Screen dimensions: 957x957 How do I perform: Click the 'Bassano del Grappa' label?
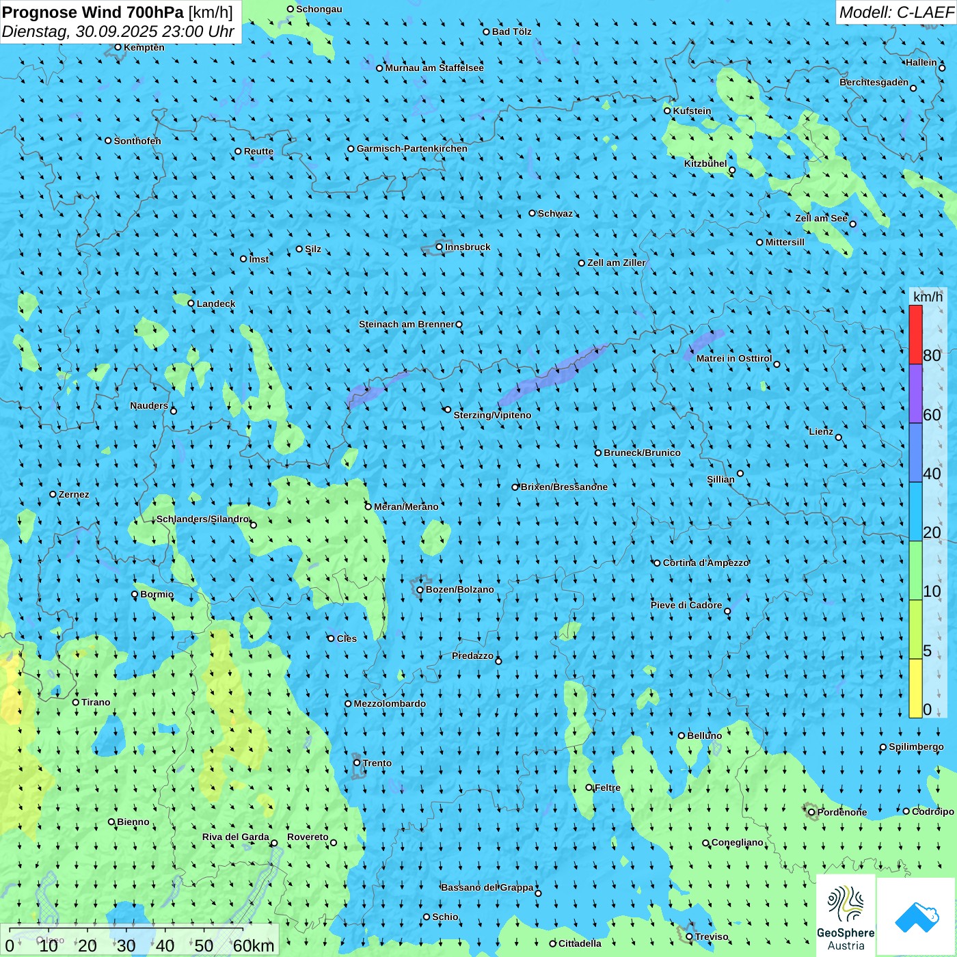[487, 887]
